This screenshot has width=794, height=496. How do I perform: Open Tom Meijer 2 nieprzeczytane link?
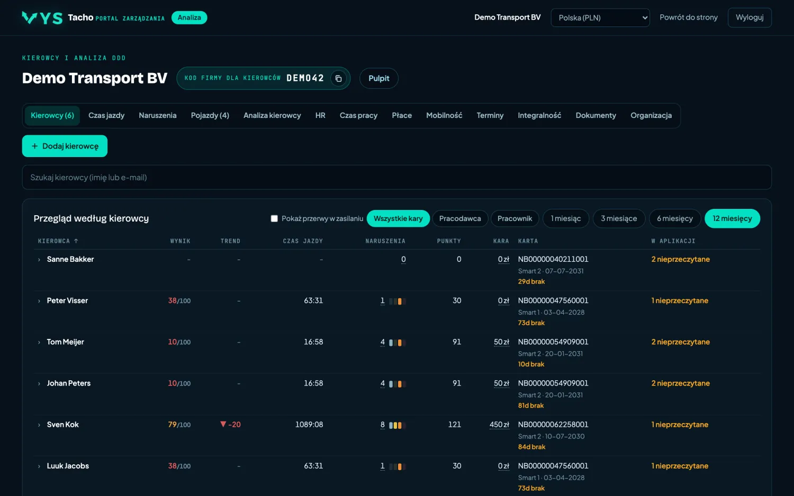pyautogui.click(x=680, y=342)
